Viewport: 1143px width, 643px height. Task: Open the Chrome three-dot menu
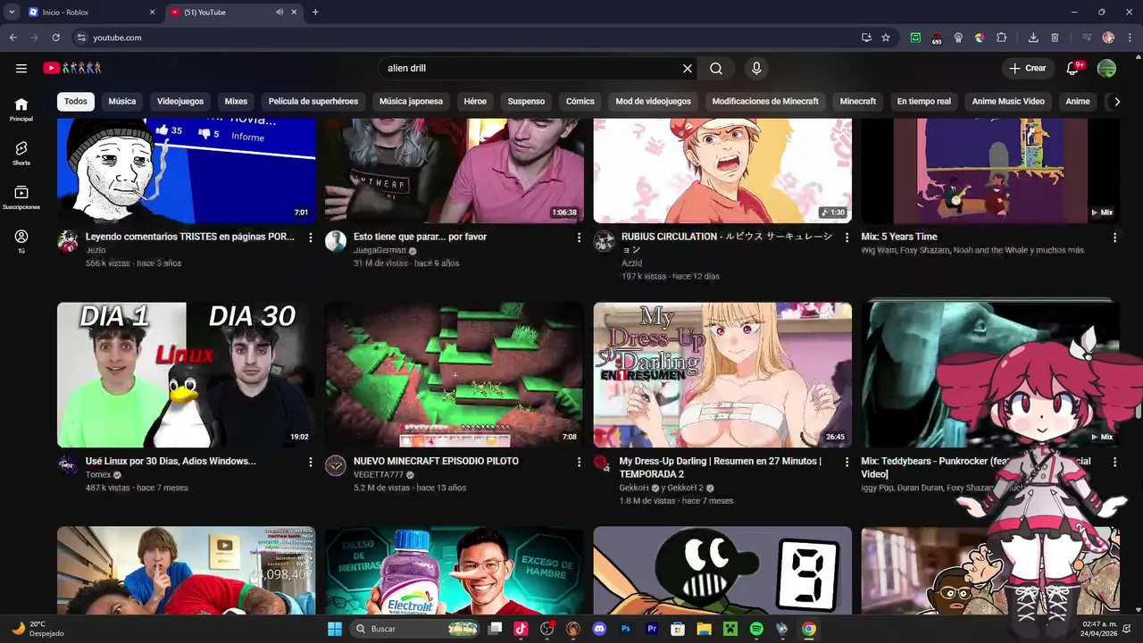click(1129, 38)
